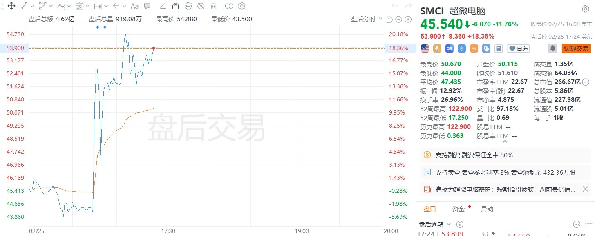Click the orange short-selling chart icon

(474, 49)
